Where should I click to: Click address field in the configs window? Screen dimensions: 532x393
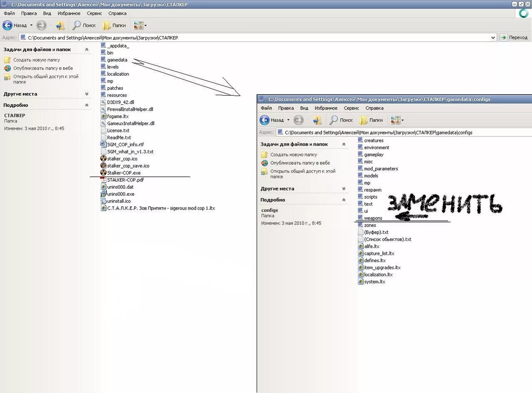[x=404, y=132]
